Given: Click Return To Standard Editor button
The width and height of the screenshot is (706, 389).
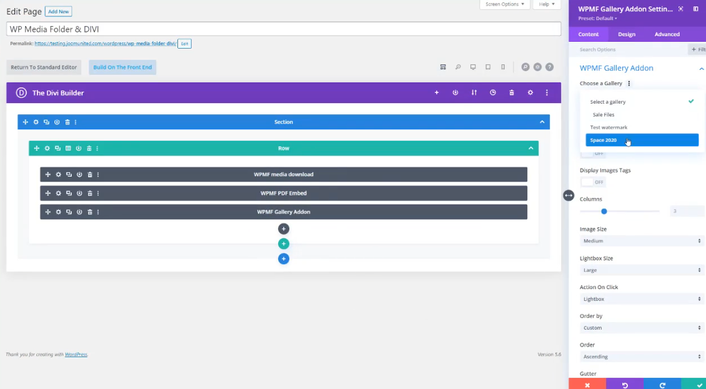Looking at the screenshot, I should coord(44,67).
